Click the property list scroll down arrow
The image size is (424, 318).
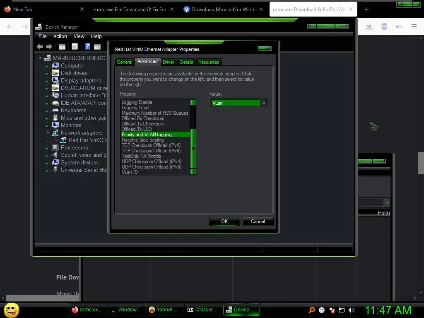click(x=193, y=172)
